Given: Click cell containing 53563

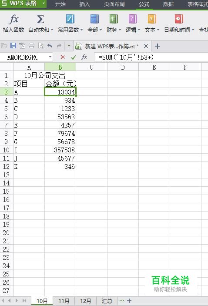Looking at the screenshot, I should click(60, 117).
